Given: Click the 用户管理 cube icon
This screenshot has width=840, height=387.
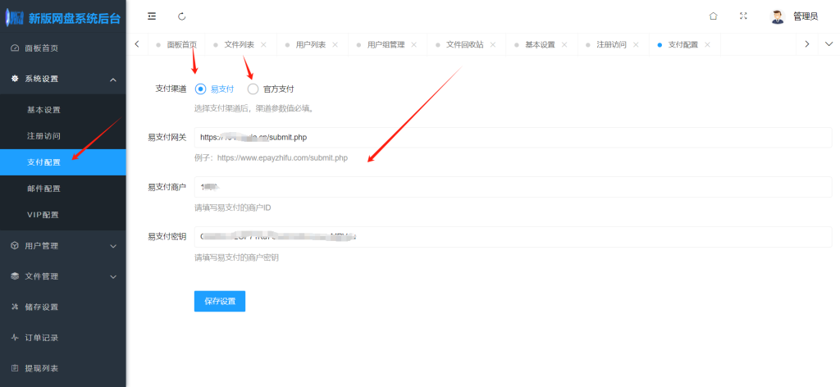Looking at the screenshot, I should tap(15, 246).
